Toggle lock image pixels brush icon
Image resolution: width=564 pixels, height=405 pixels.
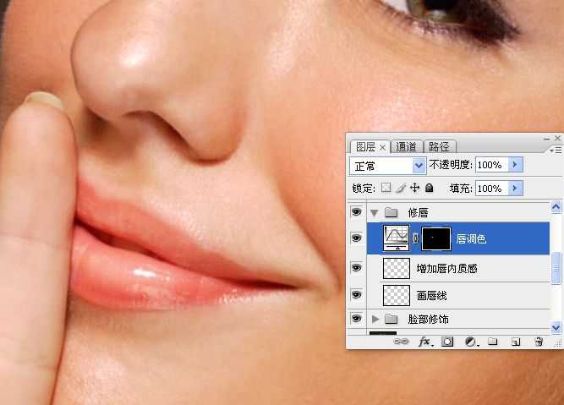tap(401, 188)
